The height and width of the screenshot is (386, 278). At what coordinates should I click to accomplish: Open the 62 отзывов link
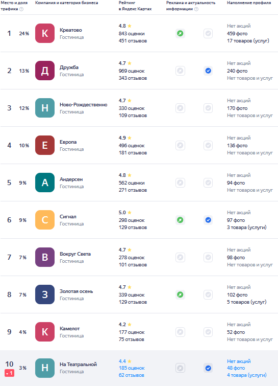click(x=132, y=375)
